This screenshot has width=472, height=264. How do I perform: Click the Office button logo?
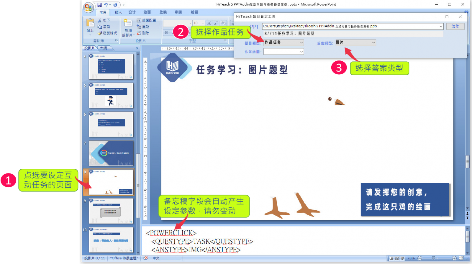point(88,8)
